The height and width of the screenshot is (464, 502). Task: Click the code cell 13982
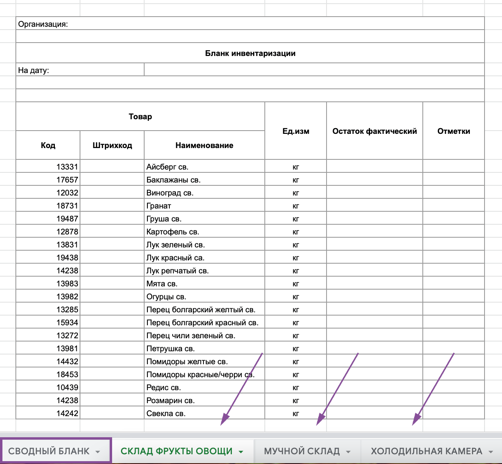tap(48, 296)
